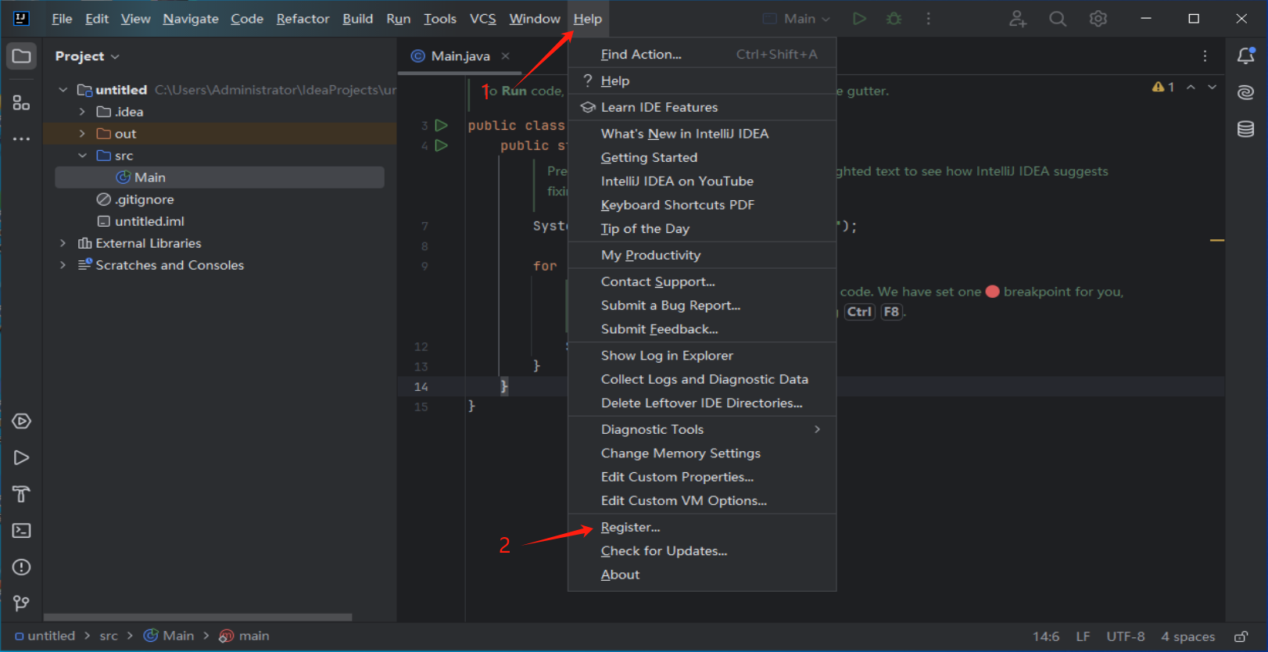Select Register... from Help menu
This screenshot has width=1268, height=652.
(x=702, y=527)
